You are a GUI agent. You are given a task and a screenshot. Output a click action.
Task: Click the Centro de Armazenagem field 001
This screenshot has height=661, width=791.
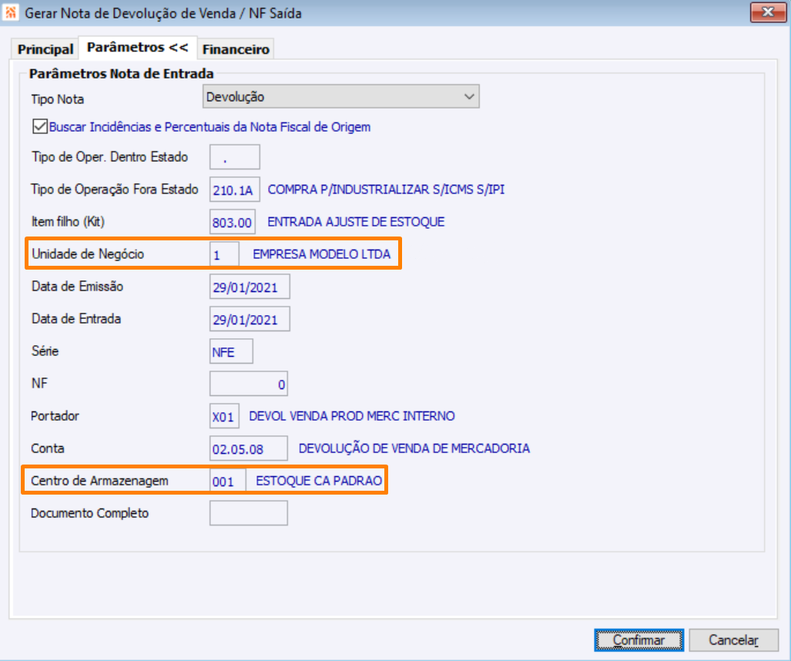(227, 481)
